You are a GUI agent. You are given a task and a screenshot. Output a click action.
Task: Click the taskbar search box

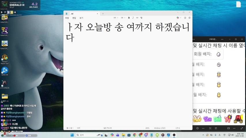(x=89, y=135)
